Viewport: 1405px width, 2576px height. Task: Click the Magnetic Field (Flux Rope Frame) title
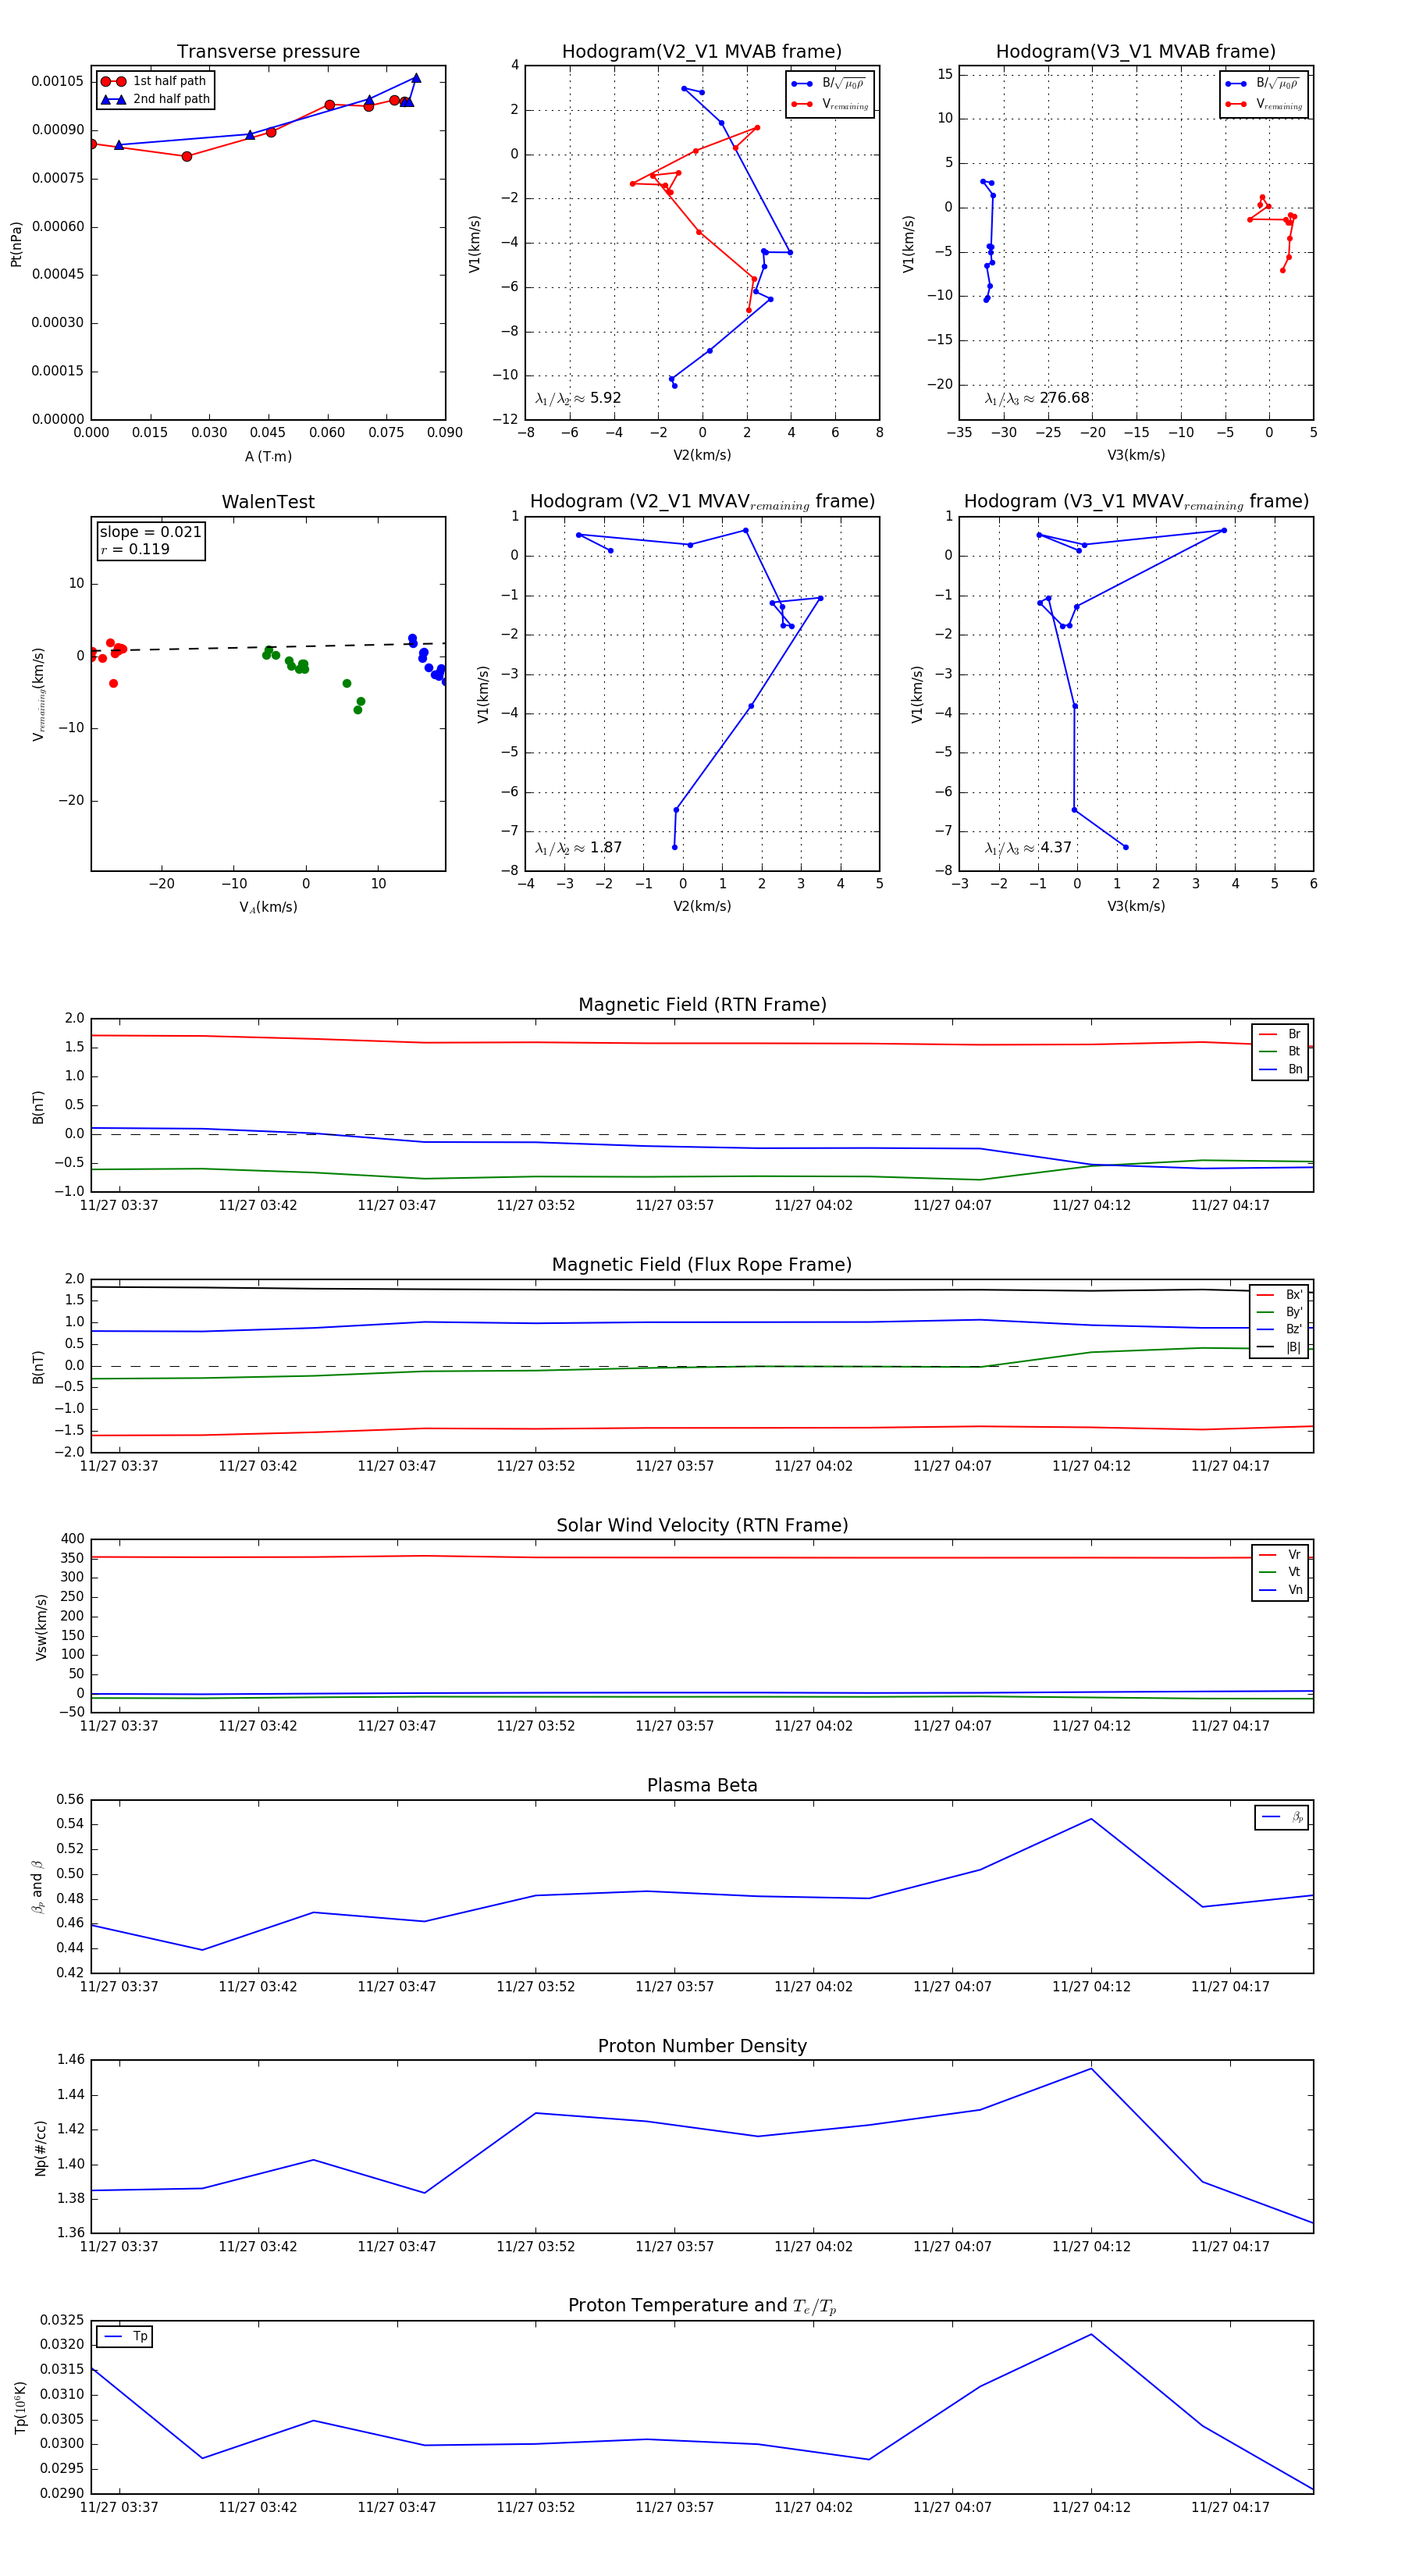pyautogui.click(x=702, y=1265)
